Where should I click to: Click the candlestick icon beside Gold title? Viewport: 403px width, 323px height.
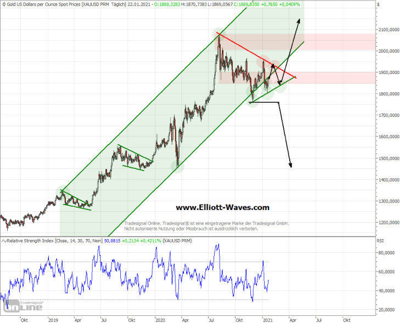pos(3,4)
